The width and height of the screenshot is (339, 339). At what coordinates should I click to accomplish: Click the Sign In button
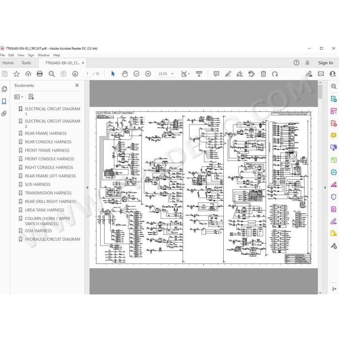pyautogui.click(x=325, y=62)
